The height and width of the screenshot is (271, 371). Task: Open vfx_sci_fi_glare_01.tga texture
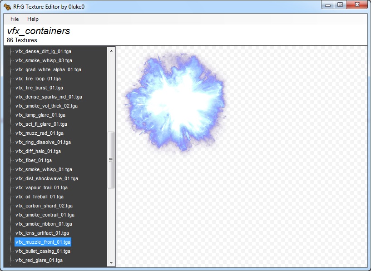click(41, 124)
